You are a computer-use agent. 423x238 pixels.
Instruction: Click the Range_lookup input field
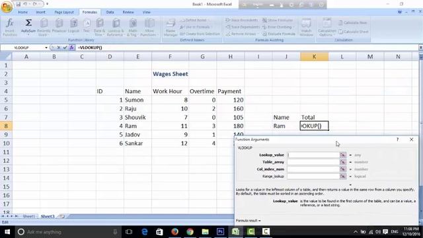pyautogui.click(x=313, y=177)
